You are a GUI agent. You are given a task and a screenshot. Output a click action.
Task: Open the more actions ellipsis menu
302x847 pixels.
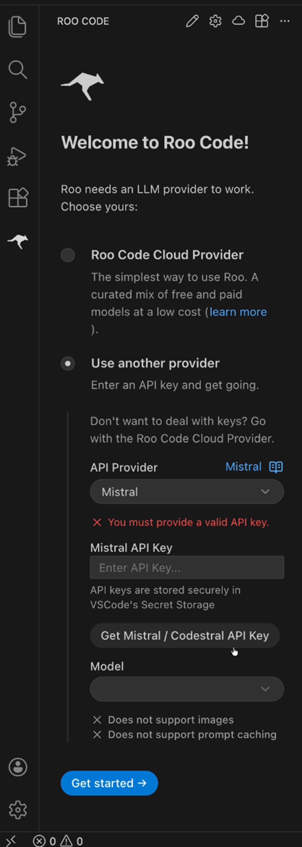point(285,21)
